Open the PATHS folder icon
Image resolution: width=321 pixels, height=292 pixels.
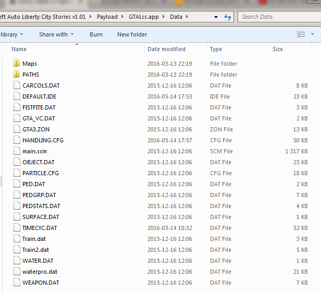(16, 74)
